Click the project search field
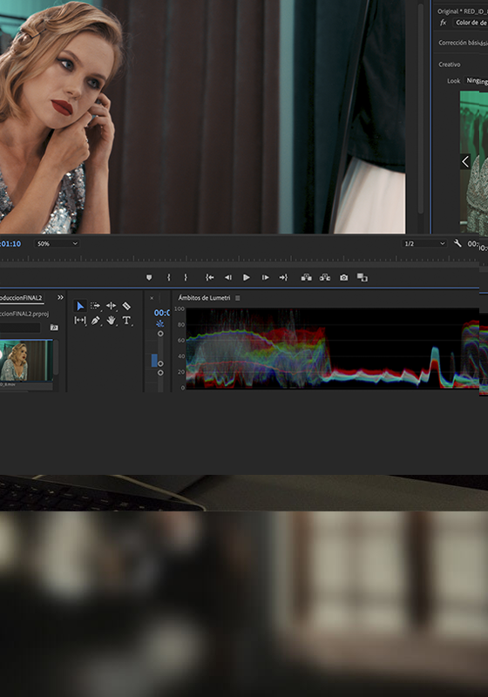The image size is (488, 697). click(20, 328)
